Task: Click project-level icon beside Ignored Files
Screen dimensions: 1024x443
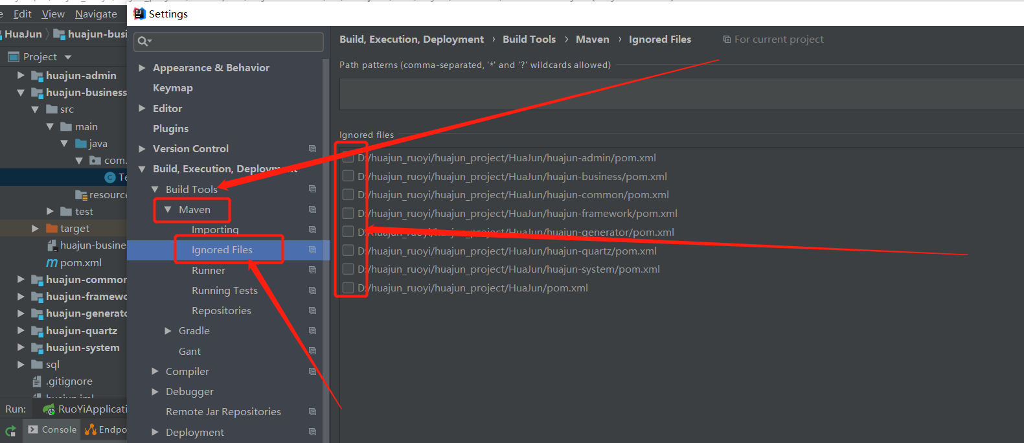Action: click(x=312, y=250)
